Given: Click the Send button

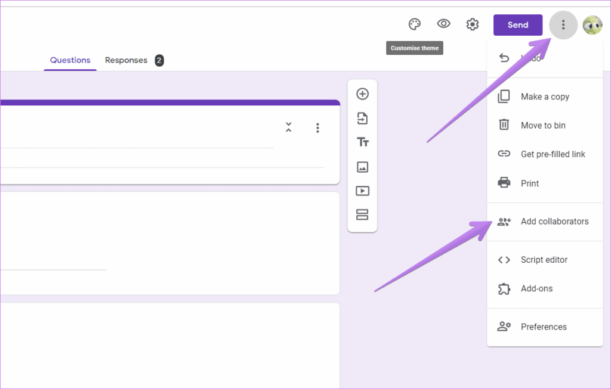Looking at the screenshot, I should pos(517,24).
